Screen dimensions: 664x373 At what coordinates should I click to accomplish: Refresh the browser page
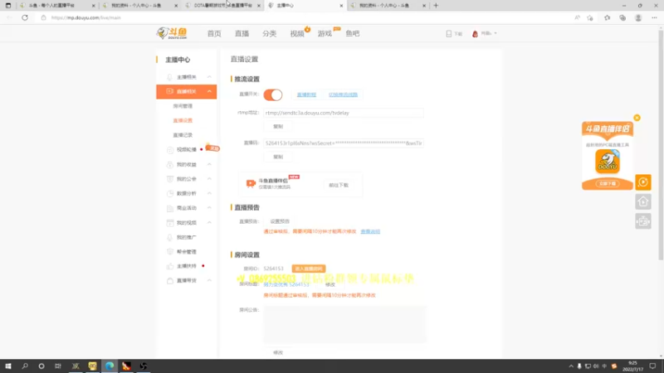(x=25, y=17)
